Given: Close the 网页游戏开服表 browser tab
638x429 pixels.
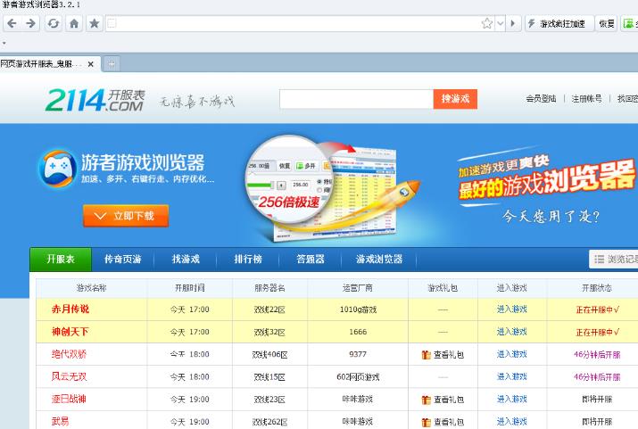Looking at the screenshot, I should point(91,64).
